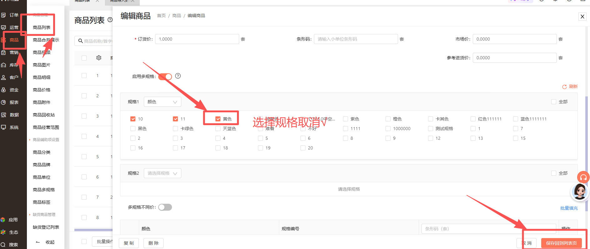The height and width of the screenshot is (249, 590).
Task: Open the 规格1 颜色 dropdown
Action: pos(163,102)
